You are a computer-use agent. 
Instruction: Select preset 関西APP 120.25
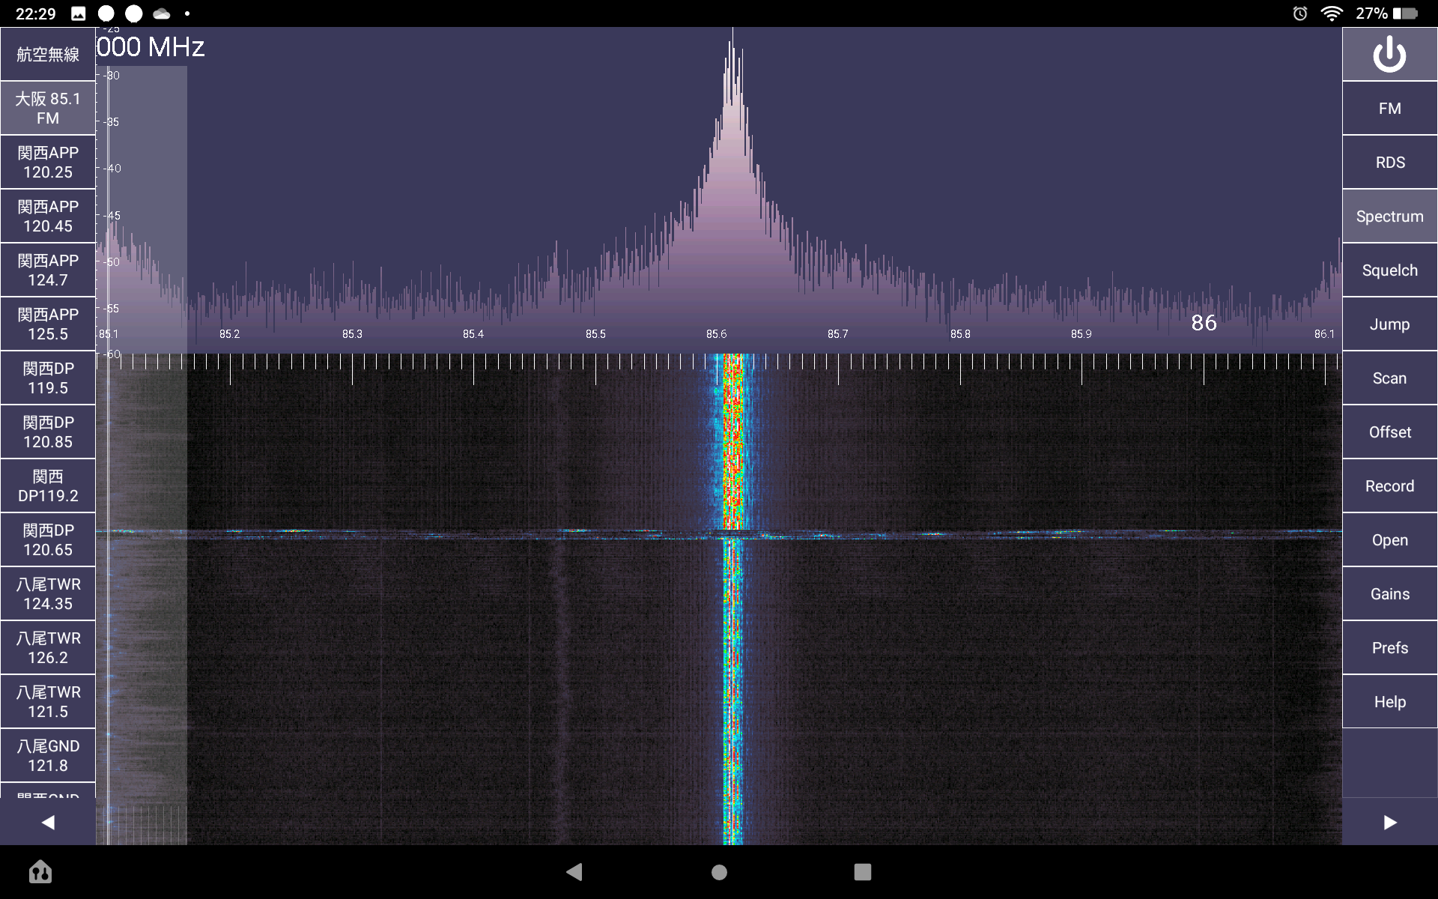tap(48, 163)
